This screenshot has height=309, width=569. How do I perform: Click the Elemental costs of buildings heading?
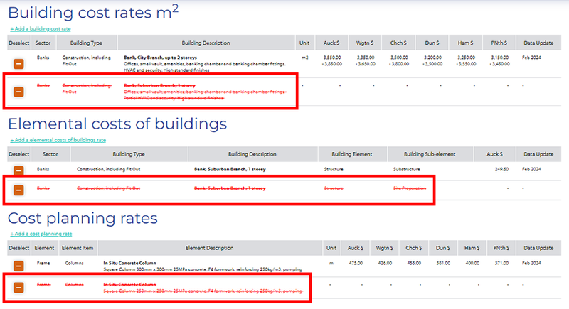tap(117, 124)
